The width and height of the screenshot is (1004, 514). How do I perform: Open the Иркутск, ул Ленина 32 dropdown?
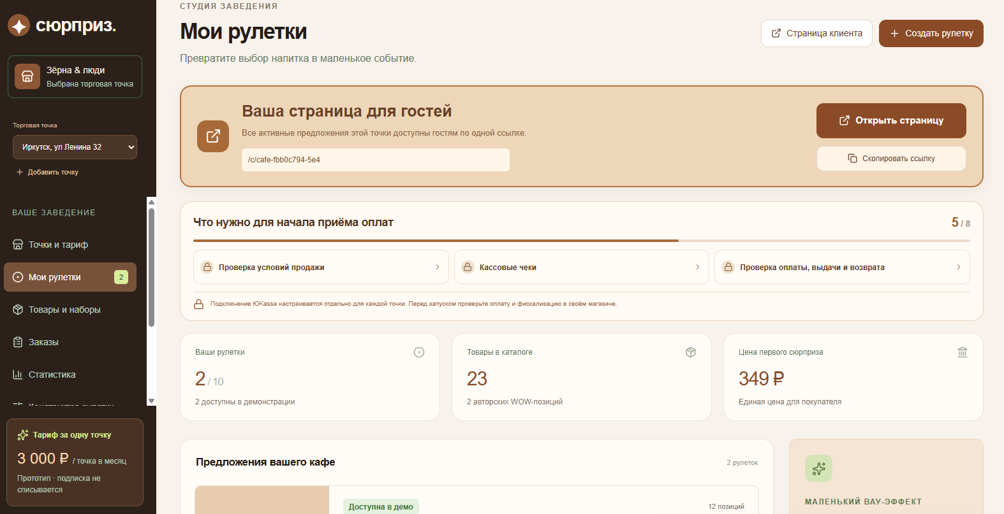pyautogui.click(x=75, y=147)
